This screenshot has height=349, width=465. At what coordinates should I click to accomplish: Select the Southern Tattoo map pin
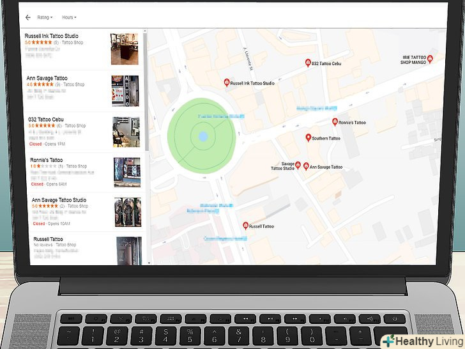pos(309,137)
